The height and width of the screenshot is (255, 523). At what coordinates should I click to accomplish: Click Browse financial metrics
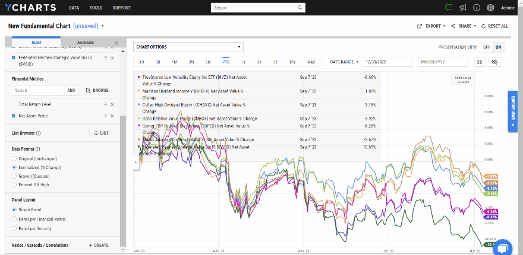pos(97,91)
